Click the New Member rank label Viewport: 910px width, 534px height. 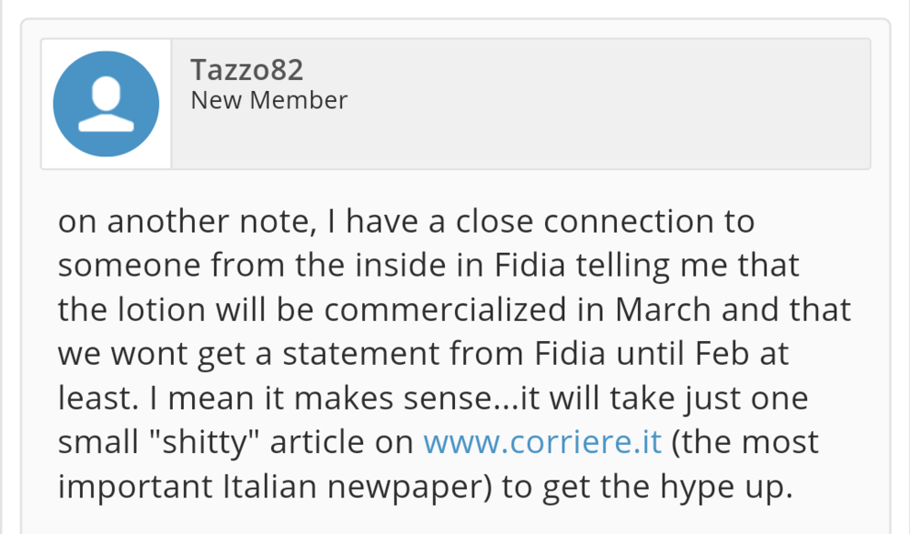(x=268, y=100)
